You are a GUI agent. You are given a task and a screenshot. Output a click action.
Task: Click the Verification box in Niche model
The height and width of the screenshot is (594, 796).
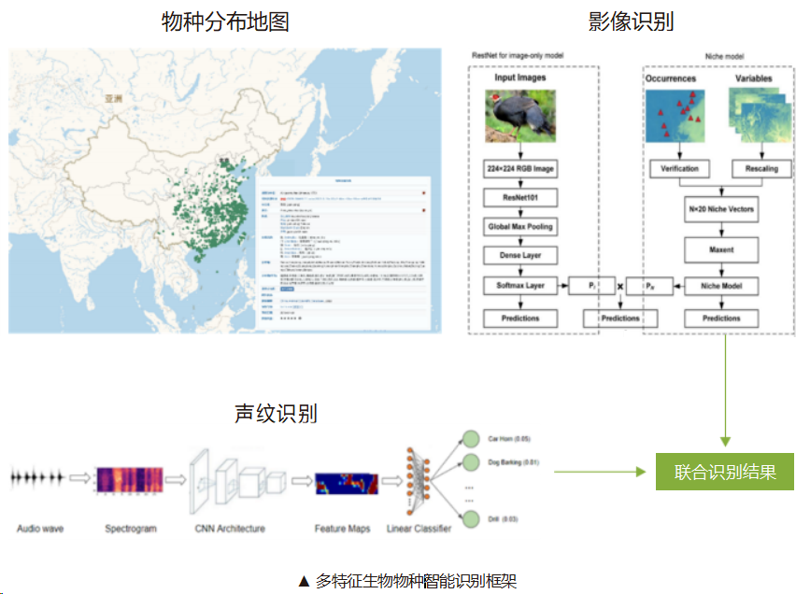pos(678,169)
